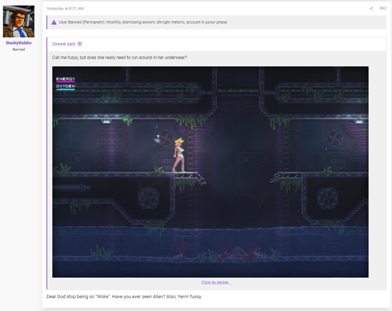Click the 'Yesterday at 8:31 AM' timestamp
This screenshot has width=392, height=311.
pyautogui.click(x=65, y=8)
